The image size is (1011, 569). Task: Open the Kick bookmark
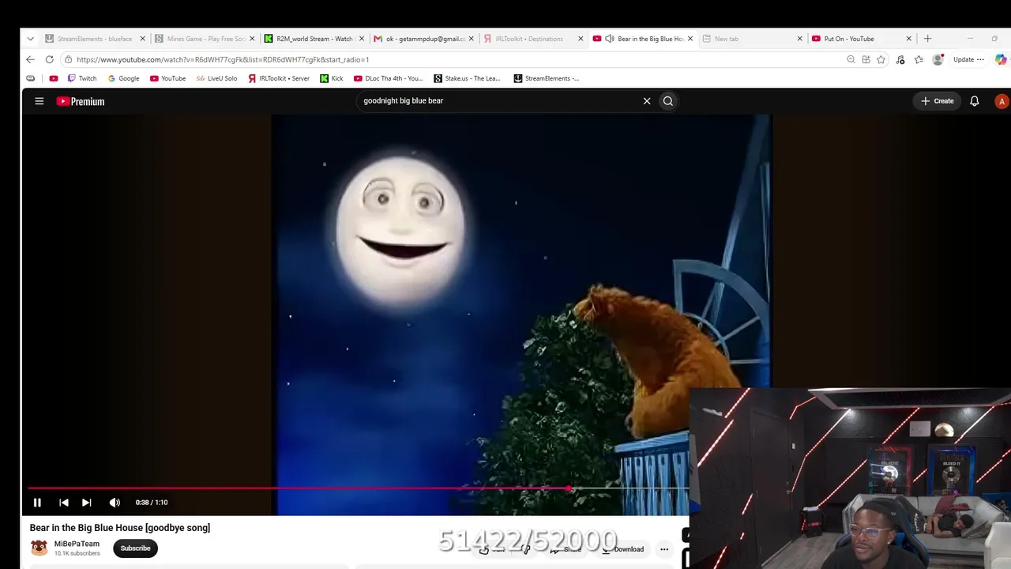click(x=332, y=78)
